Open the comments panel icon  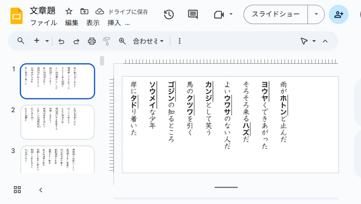[193, 14]
